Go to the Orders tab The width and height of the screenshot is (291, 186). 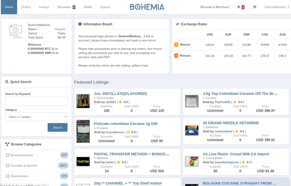[x=26, y=7]
